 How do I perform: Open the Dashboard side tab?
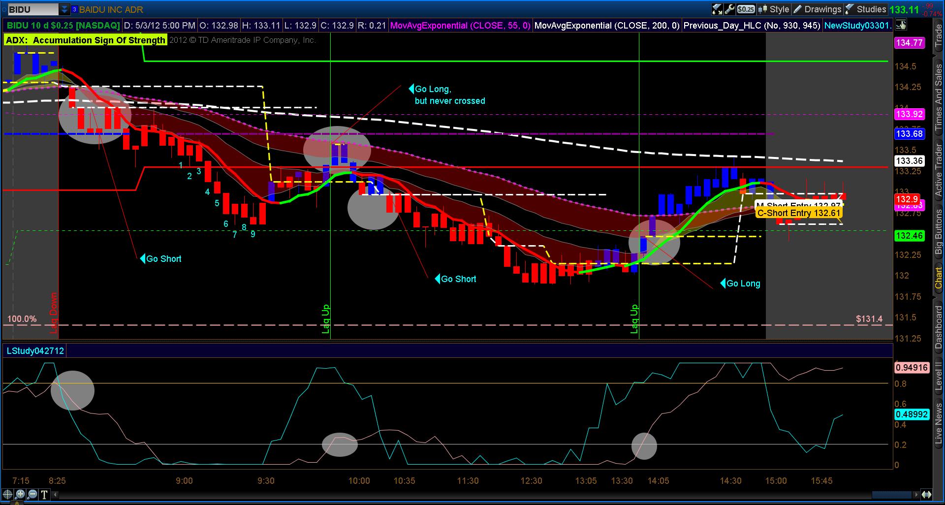click(x=939, y=327)
